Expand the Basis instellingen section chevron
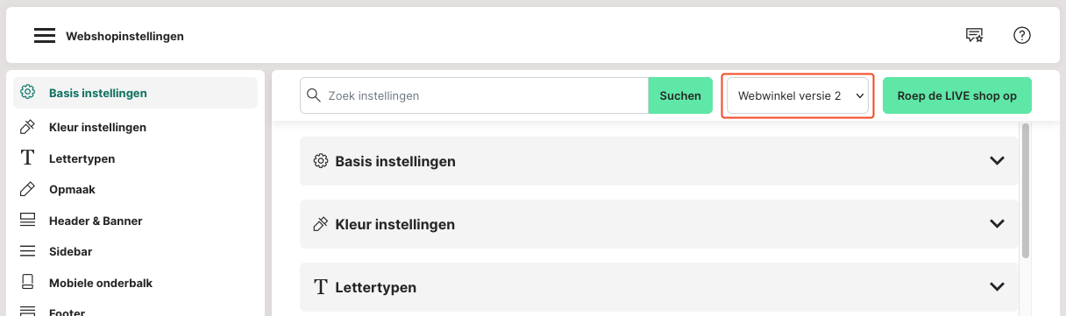Screen dimensions: 1066x316 [x=996, y=161]
